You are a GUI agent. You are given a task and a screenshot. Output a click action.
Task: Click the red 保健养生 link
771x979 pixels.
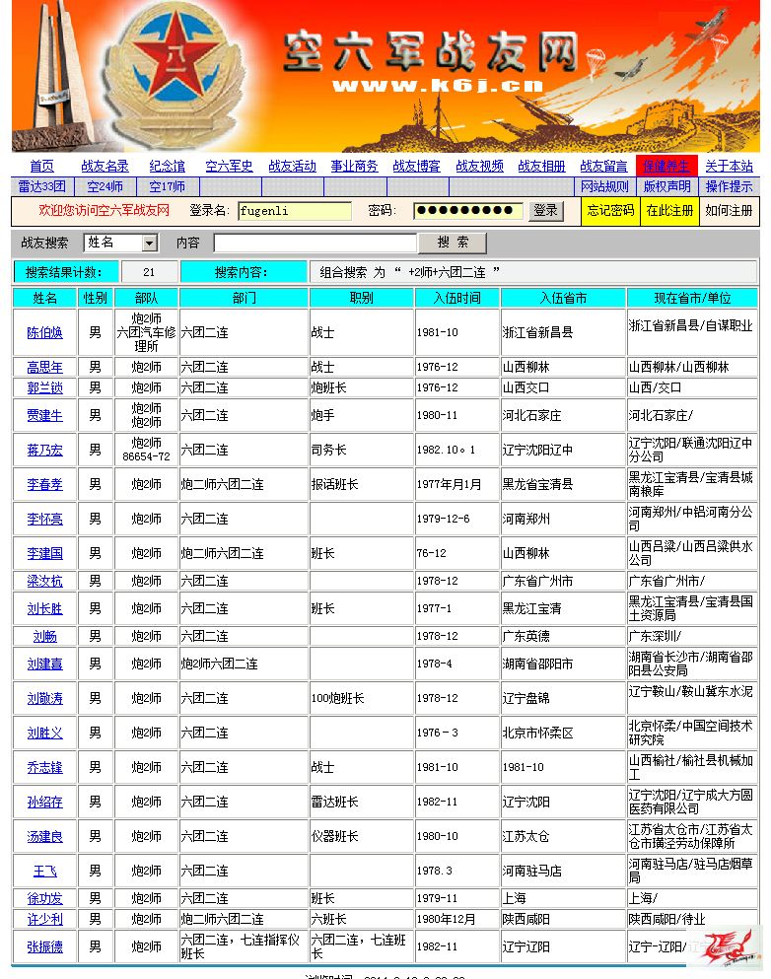666,166
